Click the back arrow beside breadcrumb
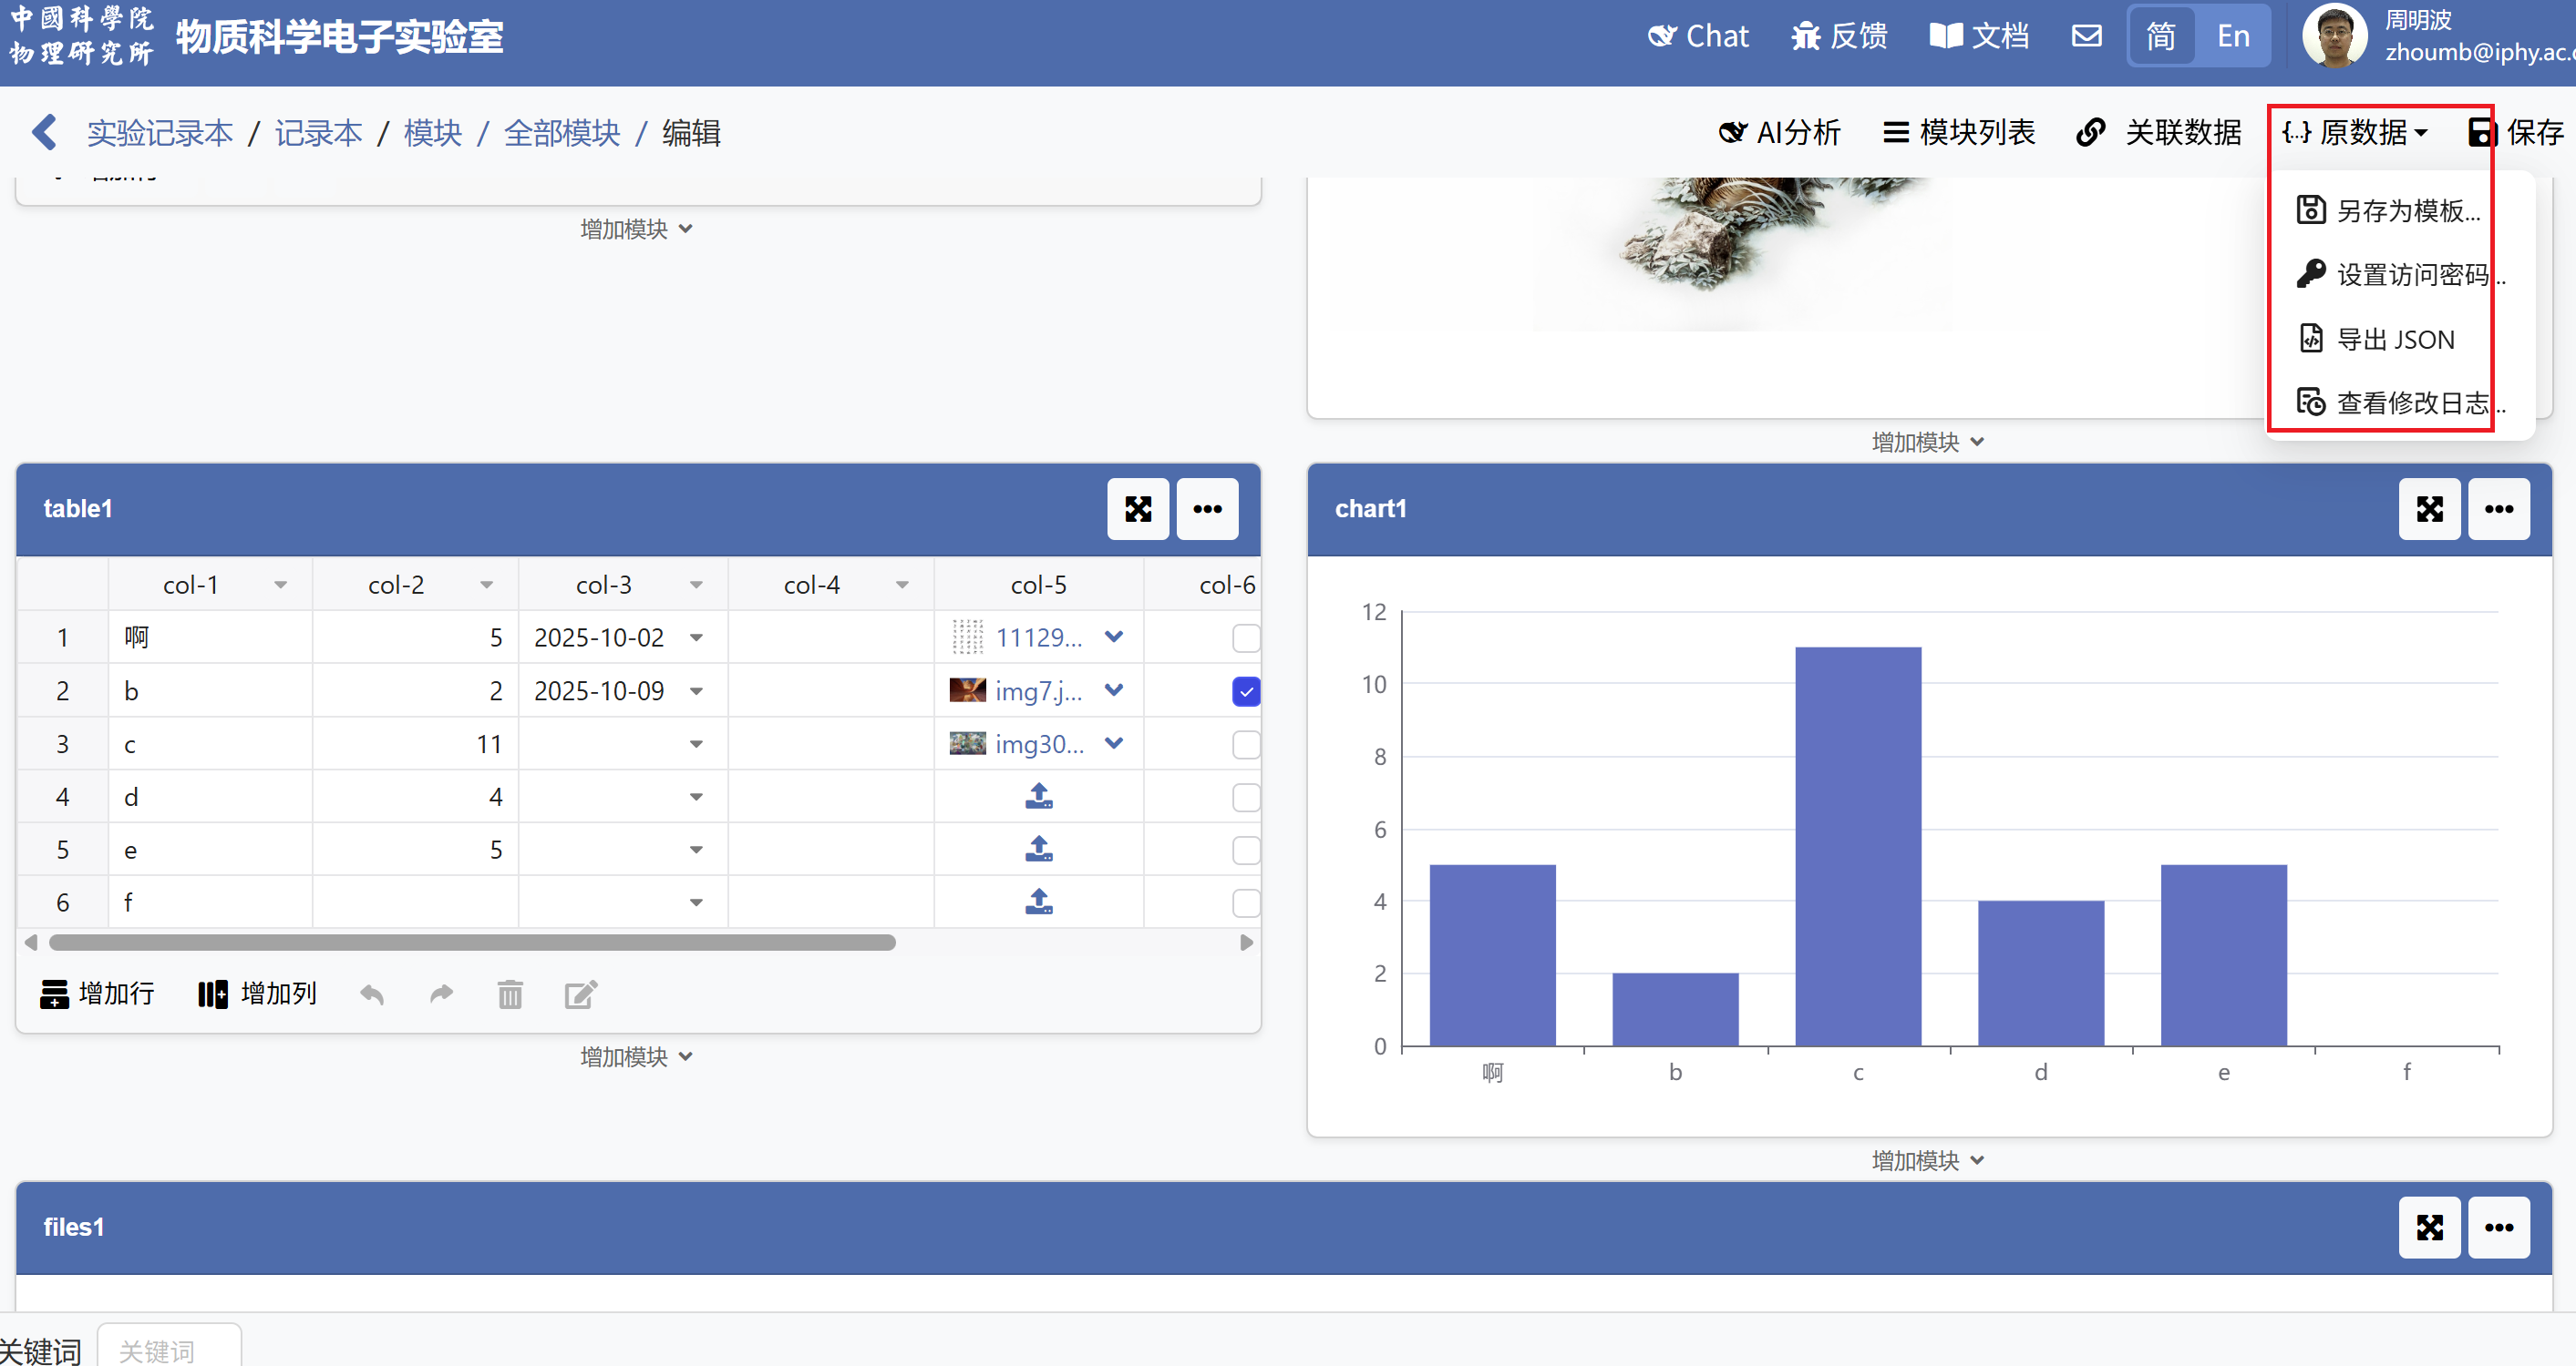 point(44,132)
